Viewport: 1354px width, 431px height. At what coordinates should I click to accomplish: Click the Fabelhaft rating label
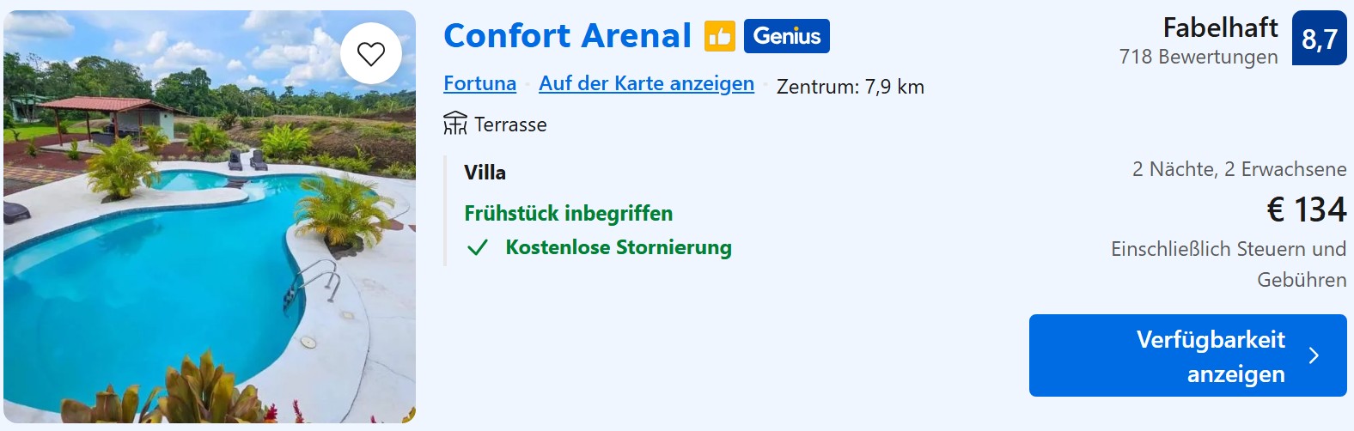point(1220,27)
